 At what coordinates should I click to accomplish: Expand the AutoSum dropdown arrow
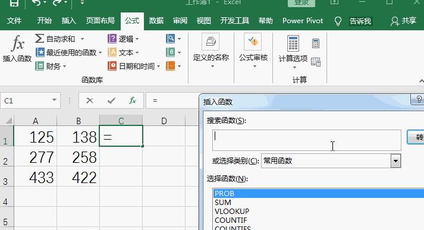(x=82, y=39)
